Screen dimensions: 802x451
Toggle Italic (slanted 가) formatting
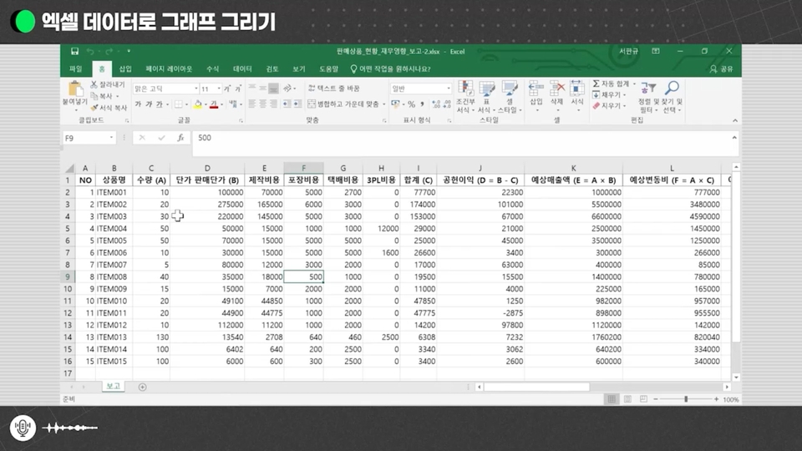coord(149,104)
